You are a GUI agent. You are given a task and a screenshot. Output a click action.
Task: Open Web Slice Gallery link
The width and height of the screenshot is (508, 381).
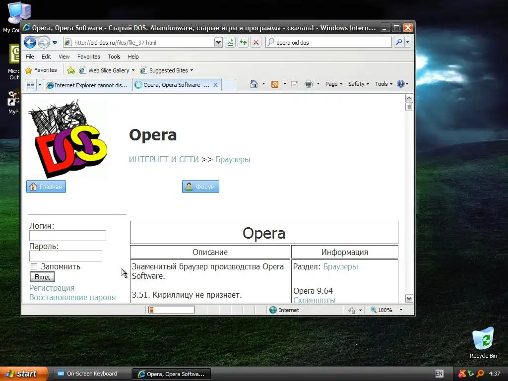(x=107, y=70)
